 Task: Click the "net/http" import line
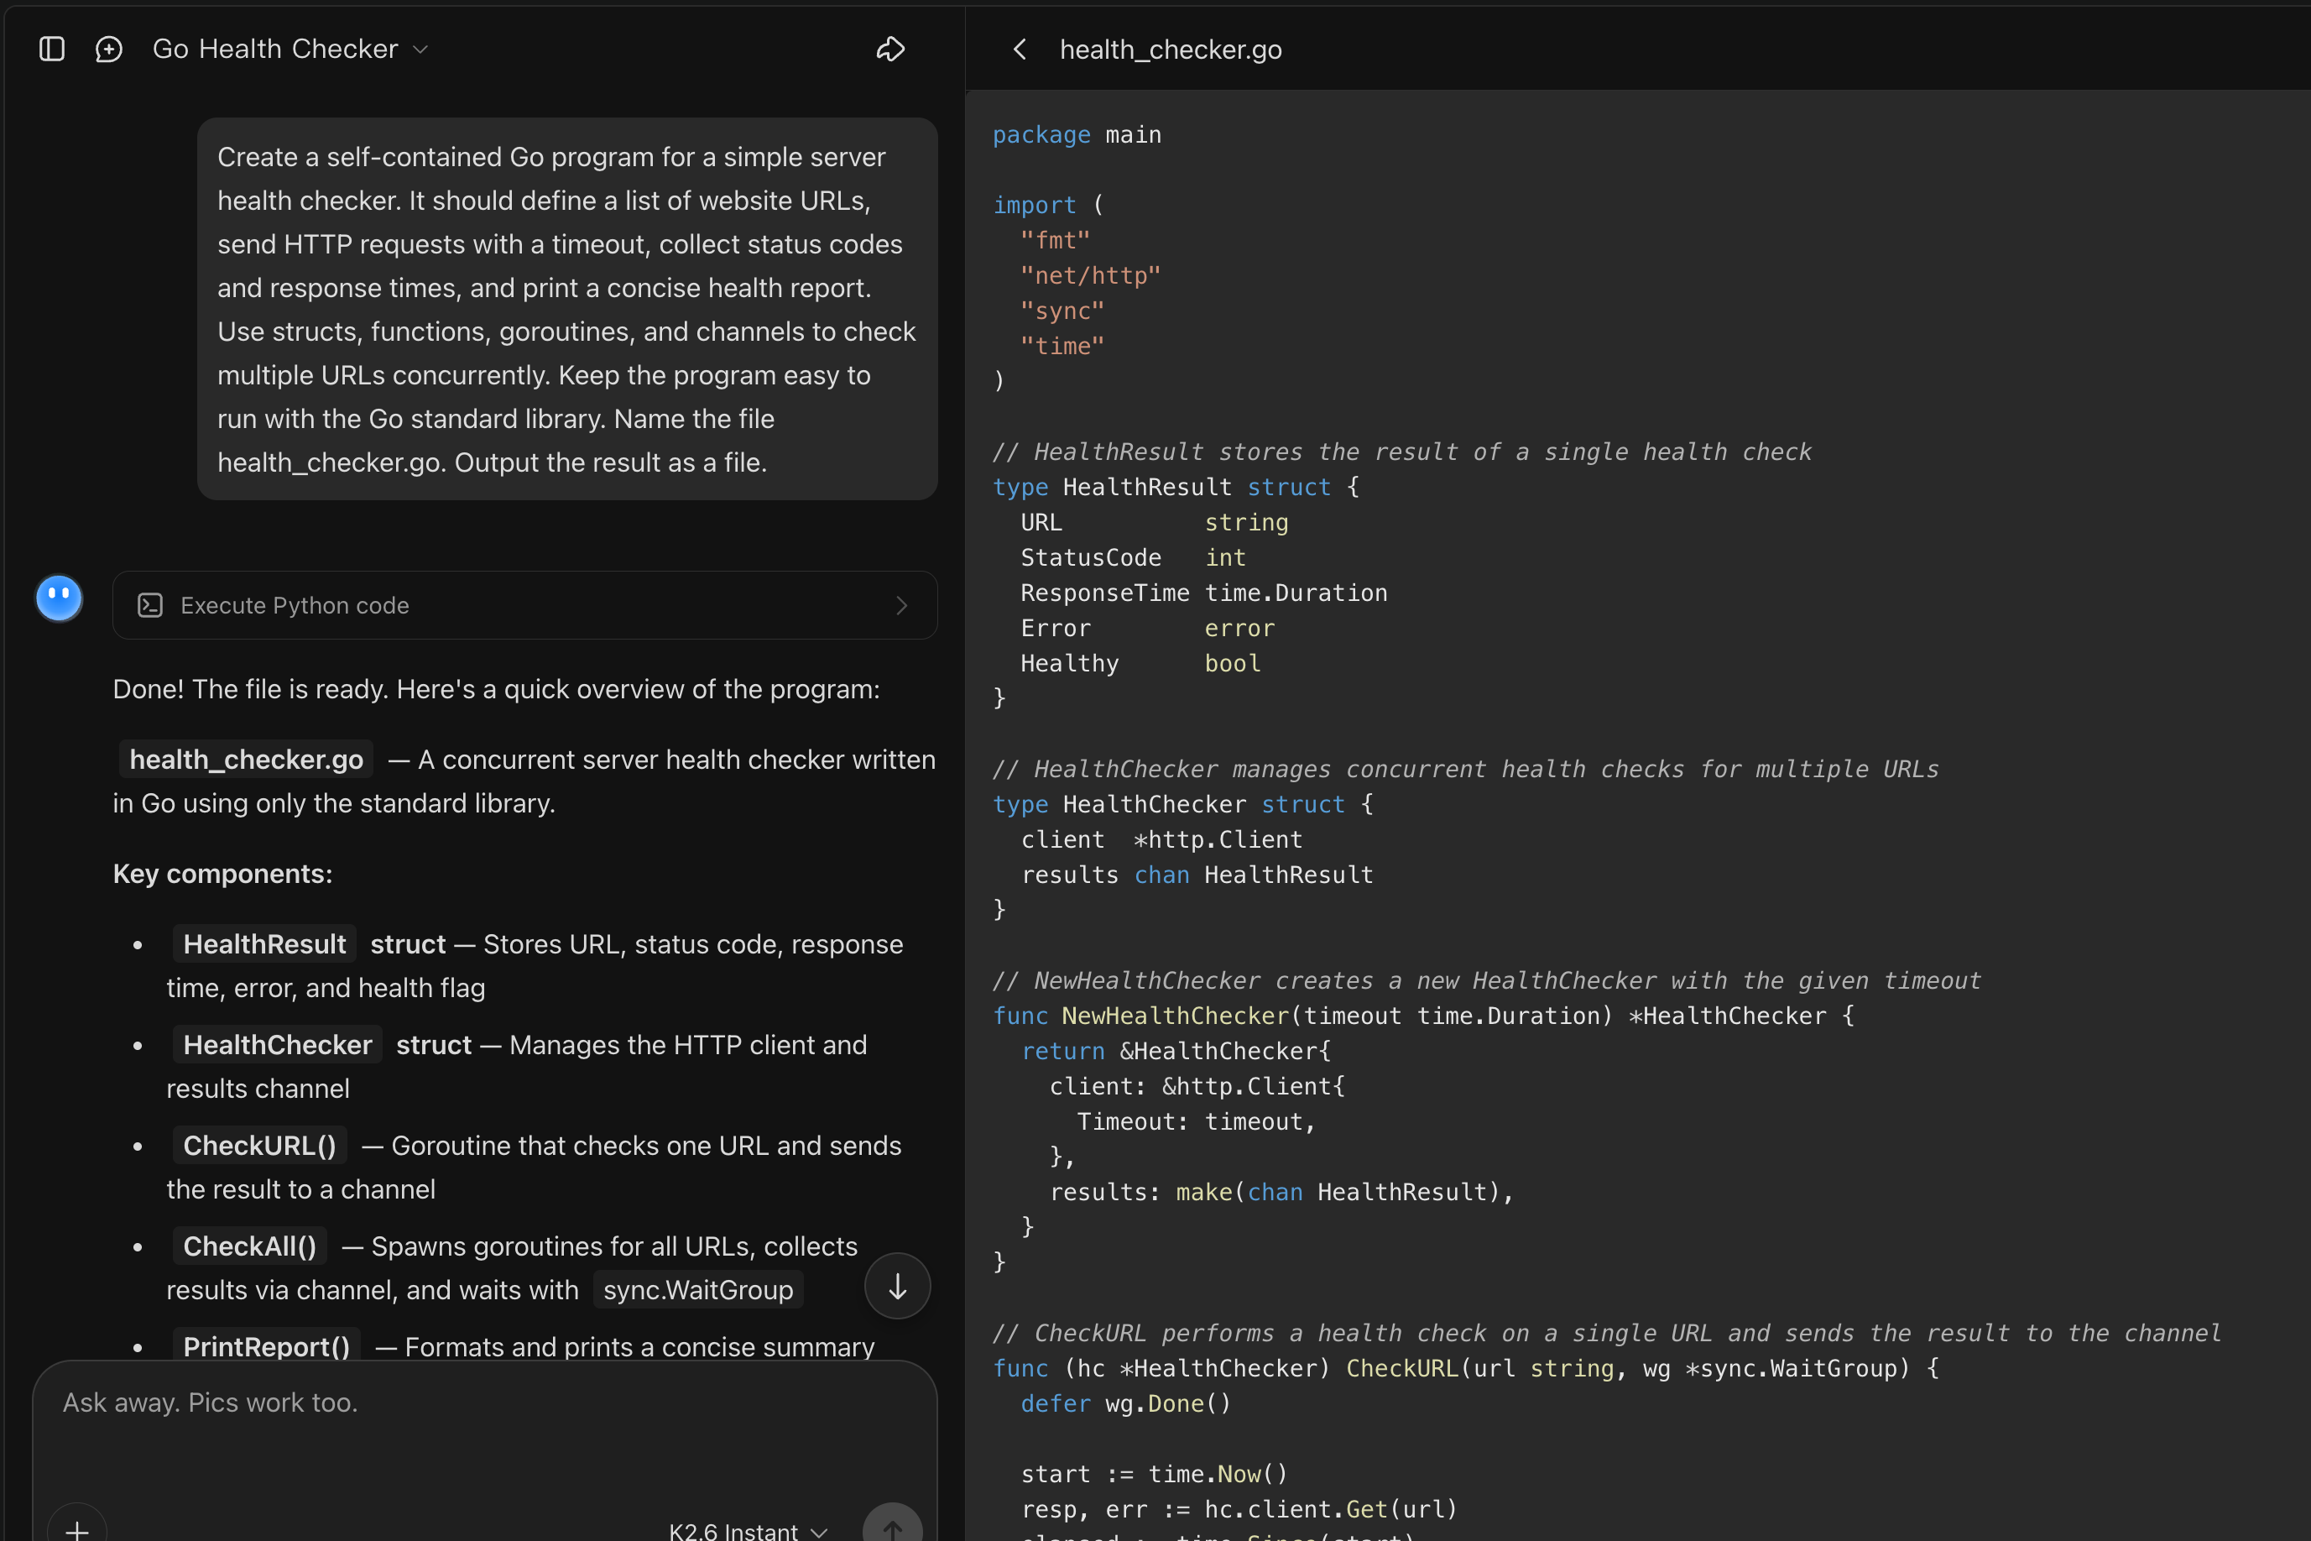coord(1091,276)
